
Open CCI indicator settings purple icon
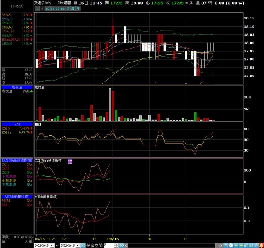tap(70, 161)
